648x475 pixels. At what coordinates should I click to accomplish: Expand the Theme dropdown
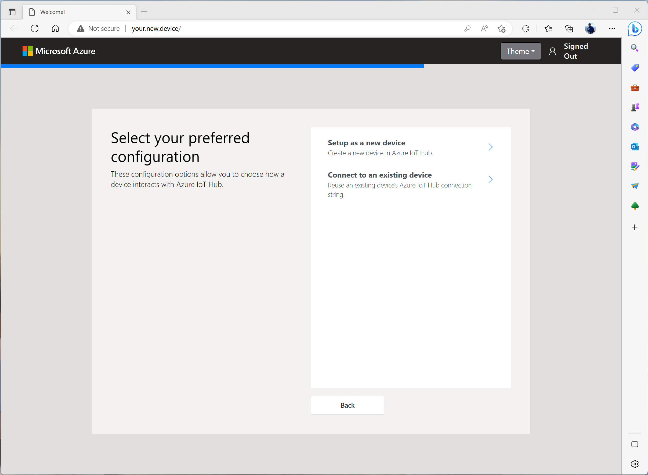[x=520, y=51]
